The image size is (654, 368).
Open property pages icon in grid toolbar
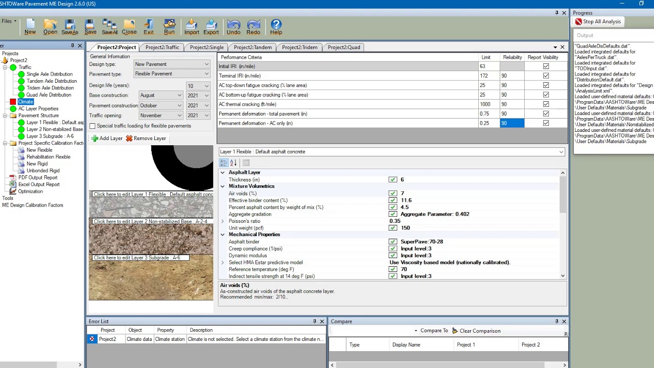(x=246, y=163)
